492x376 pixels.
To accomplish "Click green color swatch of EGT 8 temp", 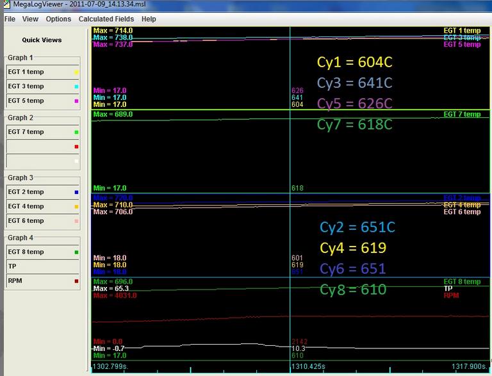I will coord(76,252).
